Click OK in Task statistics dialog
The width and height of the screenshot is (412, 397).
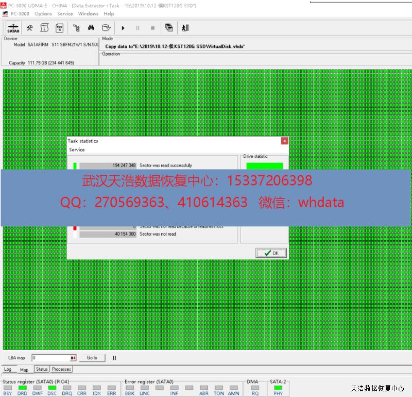(x=271, y=253)
